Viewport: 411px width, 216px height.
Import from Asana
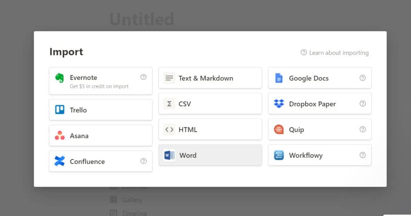click(101, 135)
